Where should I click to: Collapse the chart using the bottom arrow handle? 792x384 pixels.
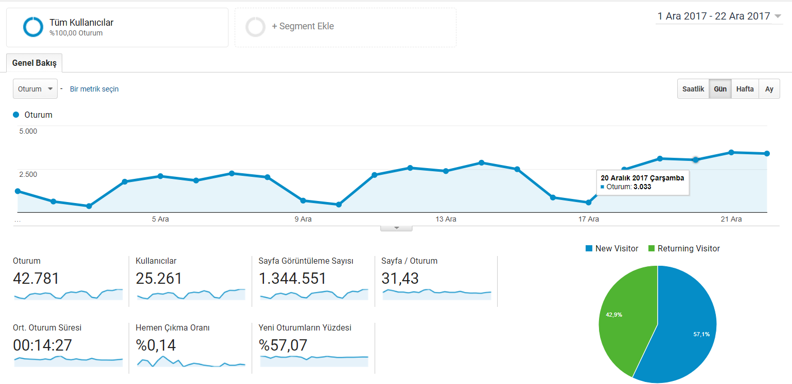[x=396, y=228]
